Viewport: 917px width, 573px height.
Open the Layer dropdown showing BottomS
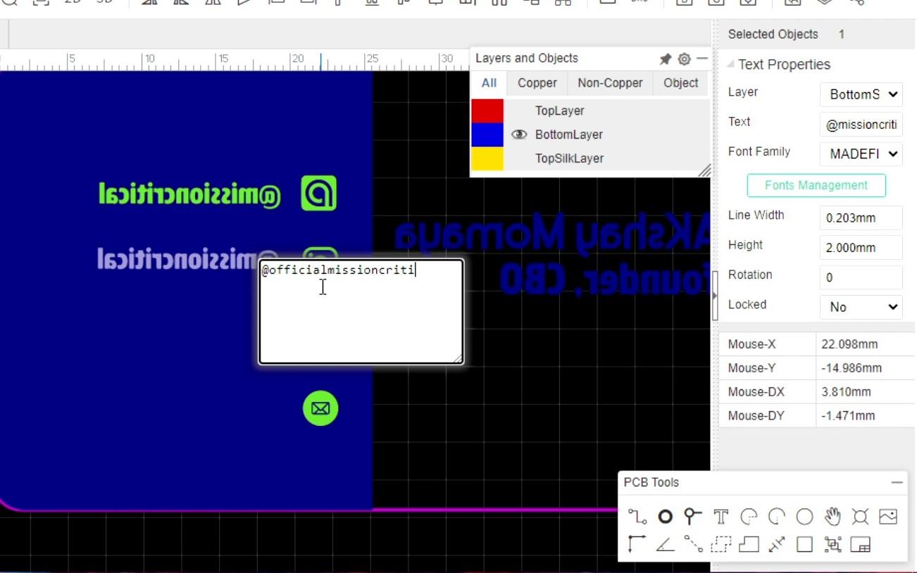pyautogui.click(x=861, y=94)
